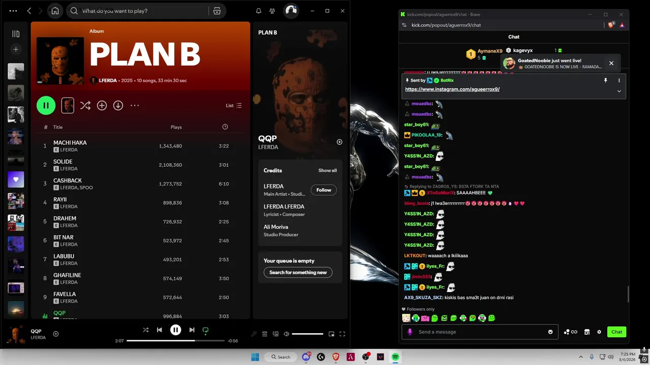
Task: Adjust Spotify volume slider
Action: [308, 334]
